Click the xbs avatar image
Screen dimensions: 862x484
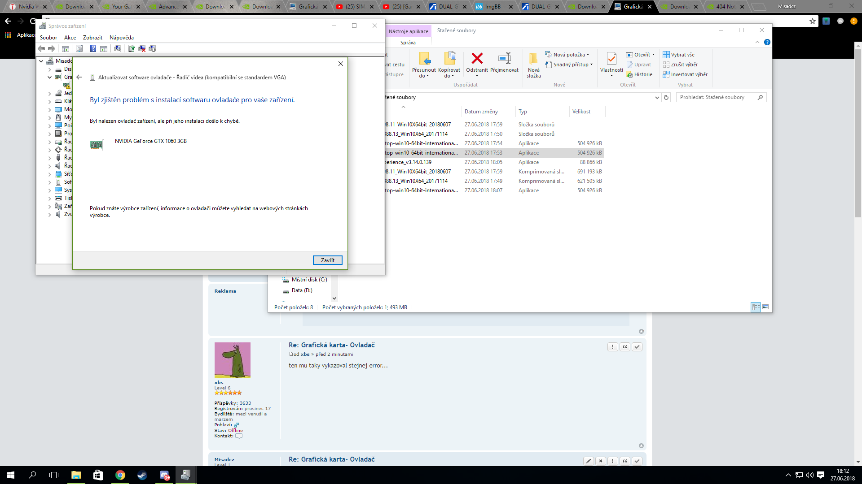point(233,360)
